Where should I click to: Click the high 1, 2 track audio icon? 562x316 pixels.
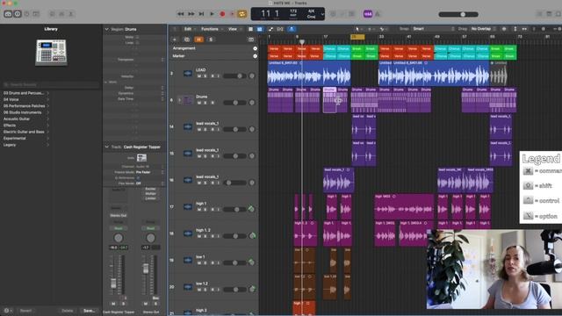pyautogui.click(x=187, y=233)
